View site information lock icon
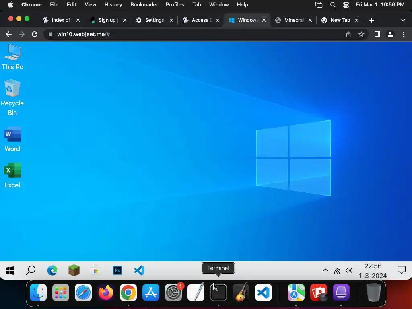 coord(51,34)
